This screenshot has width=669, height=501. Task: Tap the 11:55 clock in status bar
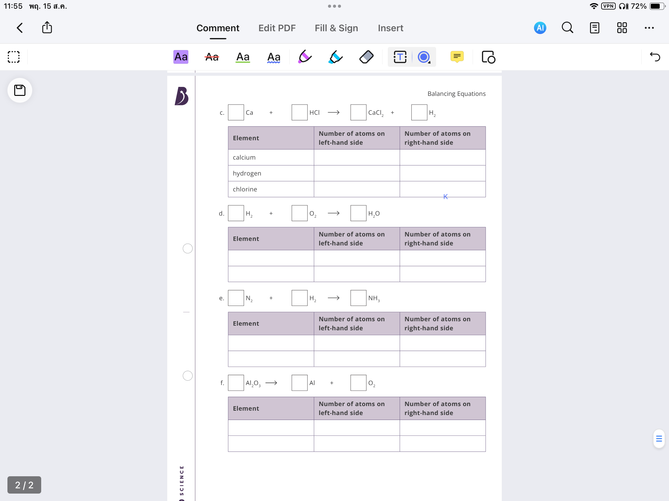[x=13, y=6]
